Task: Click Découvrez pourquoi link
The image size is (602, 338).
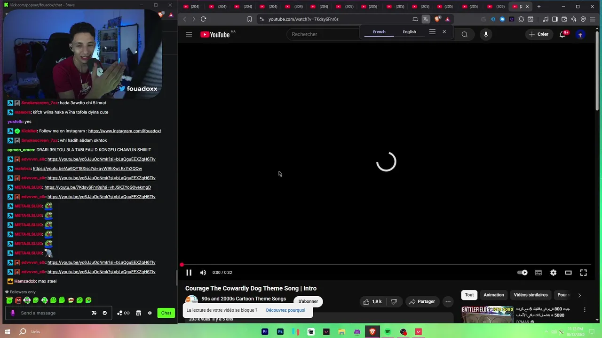Action: point(285,310)
